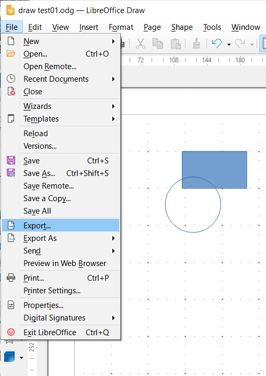
Task: Click the Copy icon in toolbar
Action: [158, 43]
